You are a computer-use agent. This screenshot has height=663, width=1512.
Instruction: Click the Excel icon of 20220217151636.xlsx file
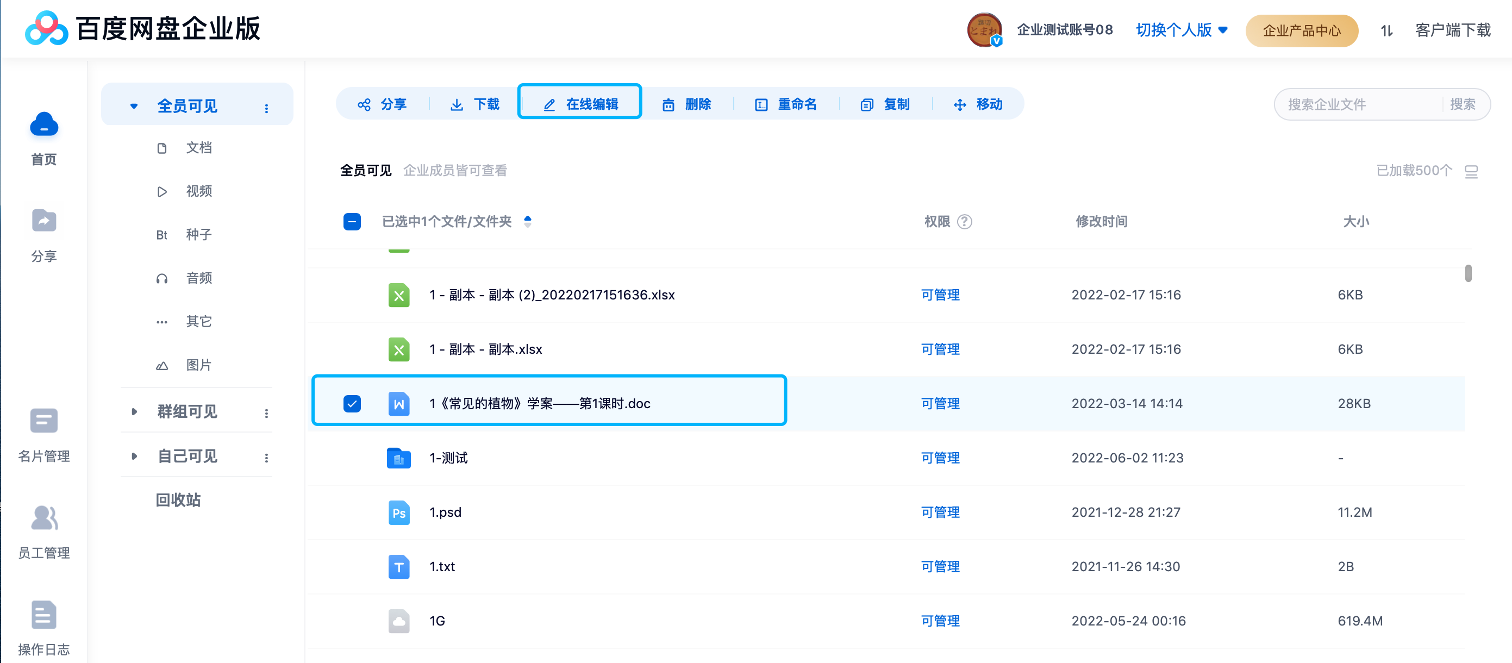[x=398, y=295]
